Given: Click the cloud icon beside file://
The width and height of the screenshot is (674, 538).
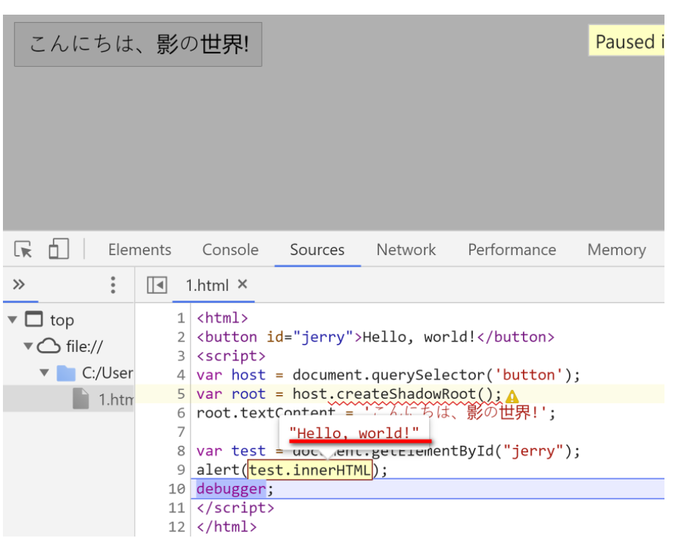Looking at the screenshot, I should pos(48,346).
